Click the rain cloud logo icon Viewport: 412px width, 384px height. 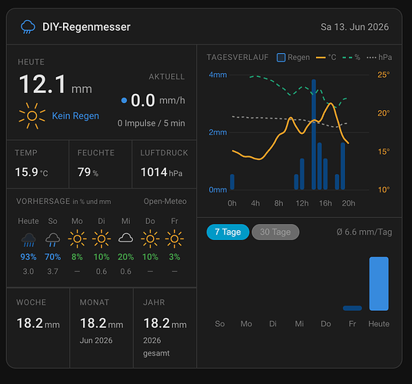pos(28,27)
